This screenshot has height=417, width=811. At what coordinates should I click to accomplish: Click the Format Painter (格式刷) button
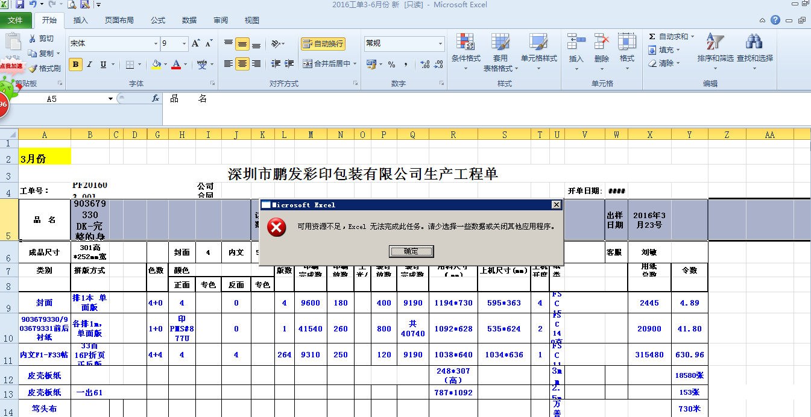pyautogui.click(x=45, y=68)
